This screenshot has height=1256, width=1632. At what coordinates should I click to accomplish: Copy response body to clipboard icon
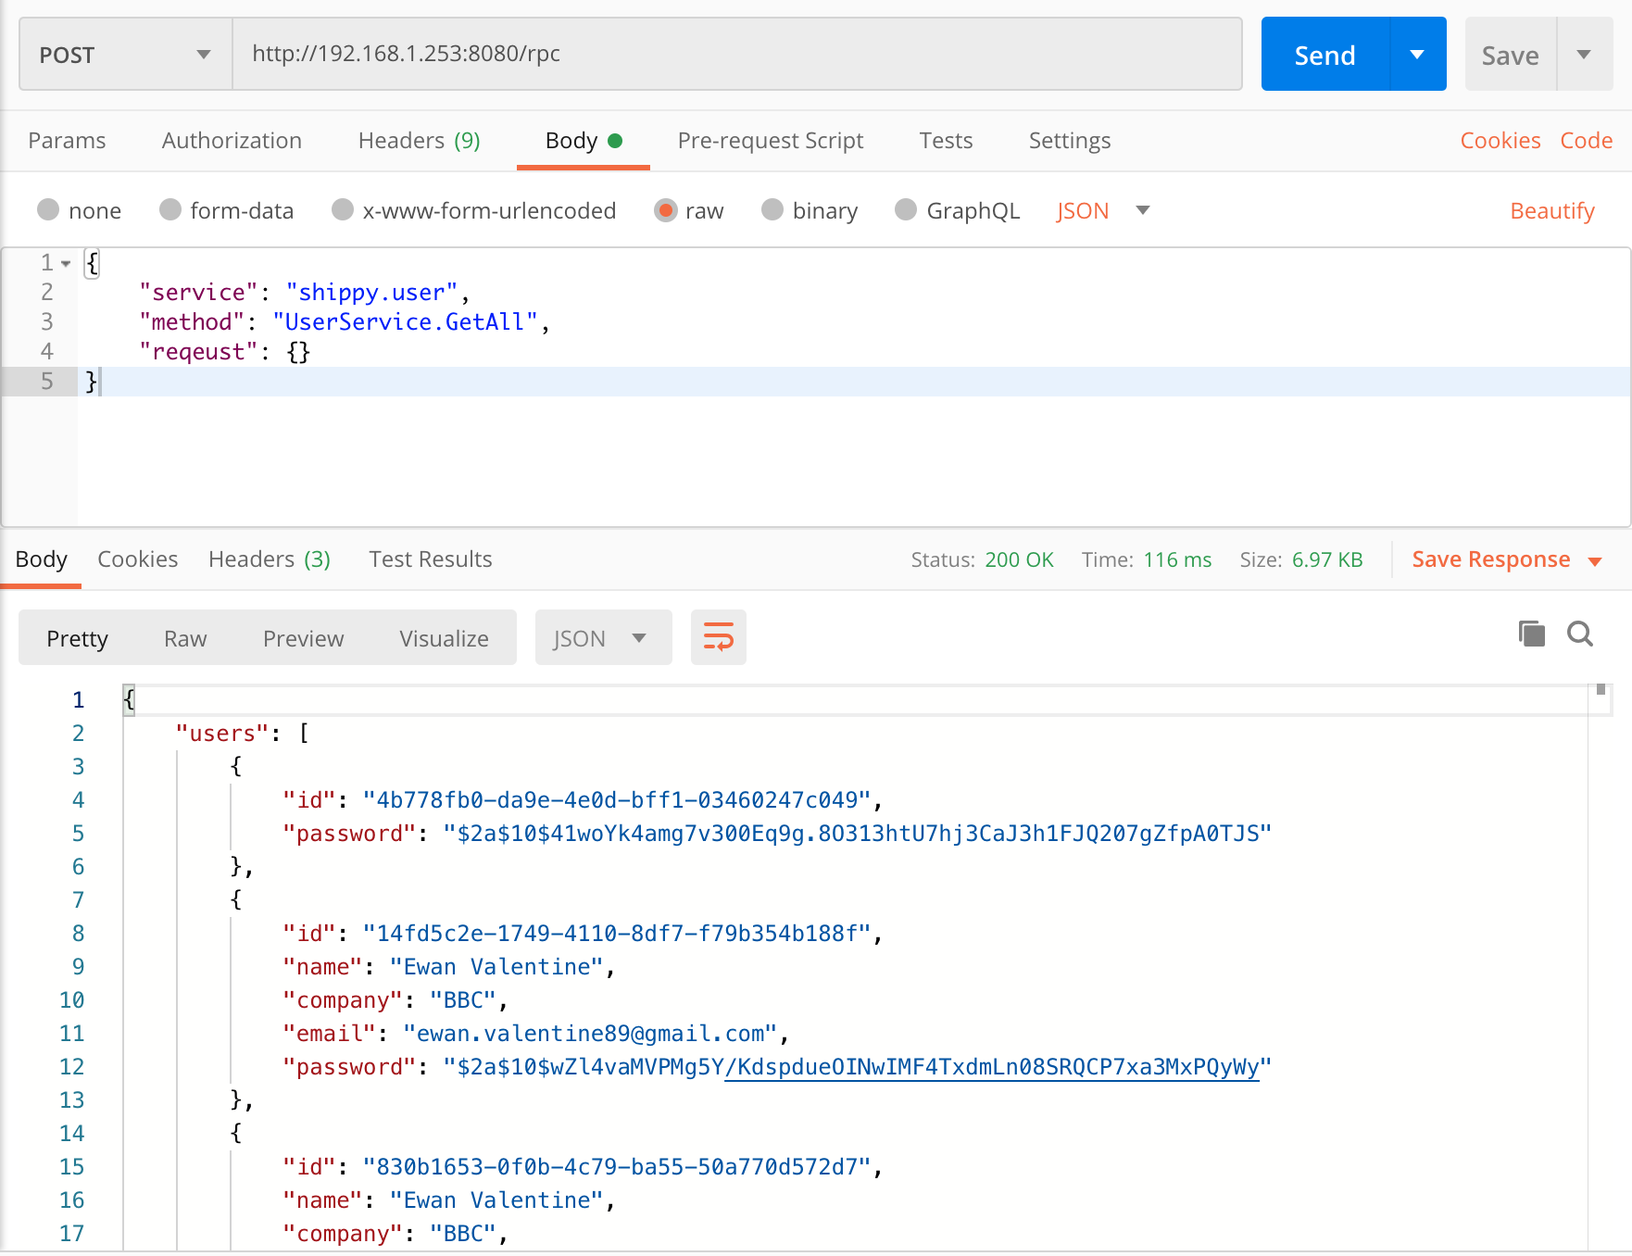1532,634
